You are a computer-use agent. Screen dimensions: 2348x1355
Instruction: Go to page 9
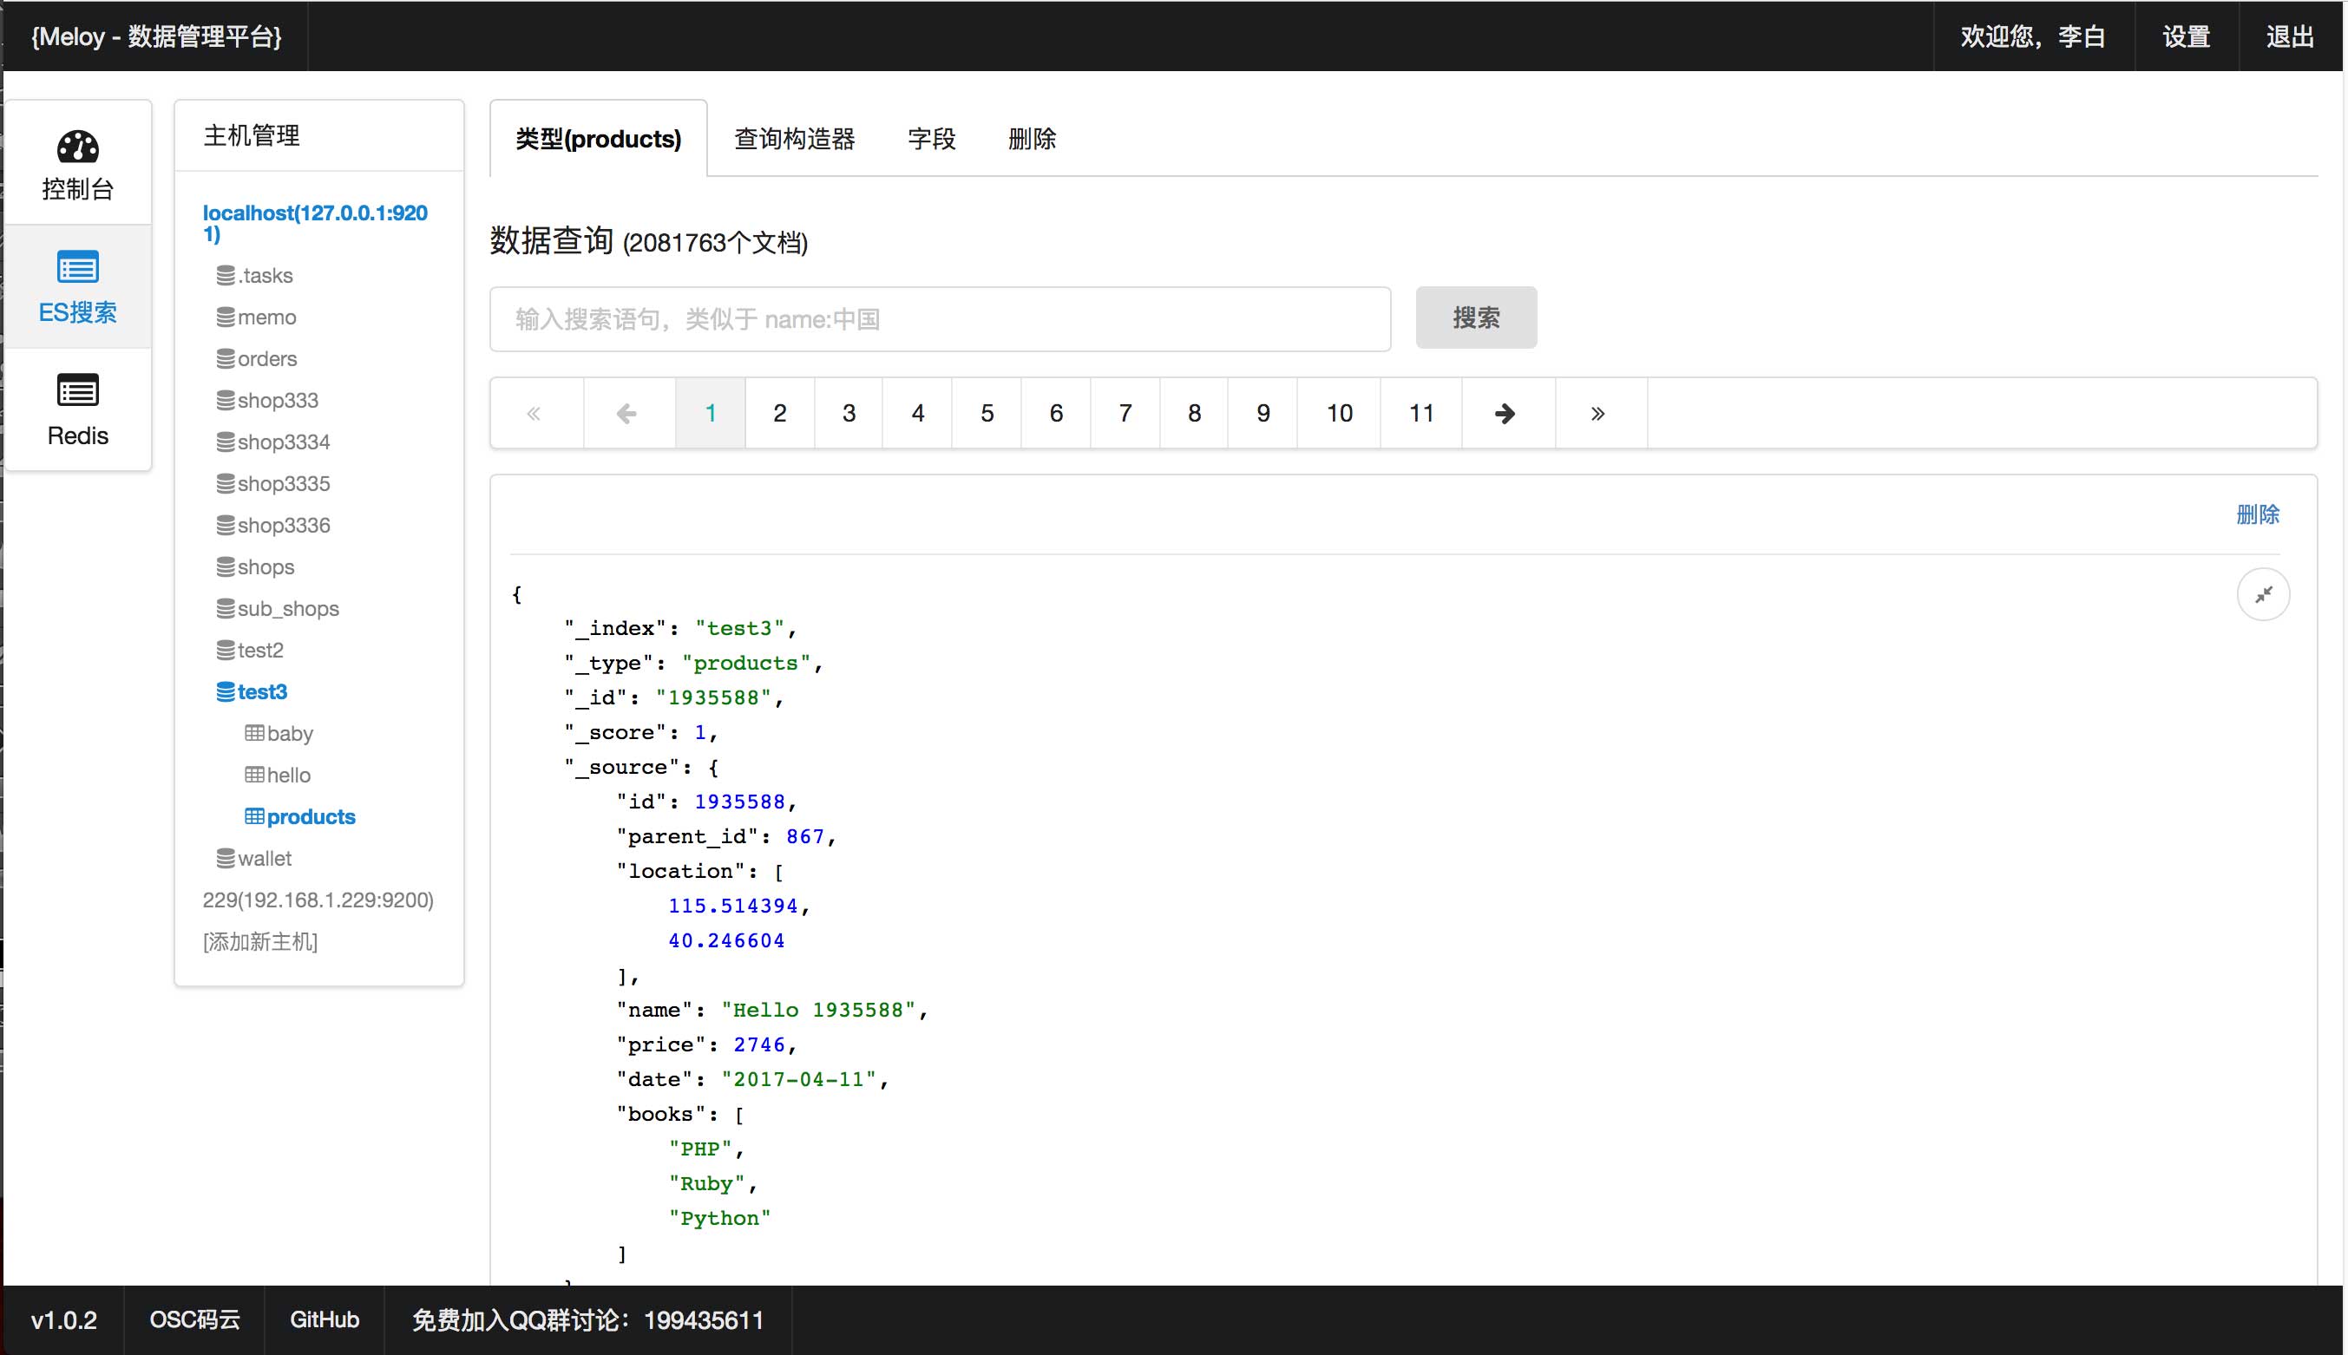point(1263,413)
